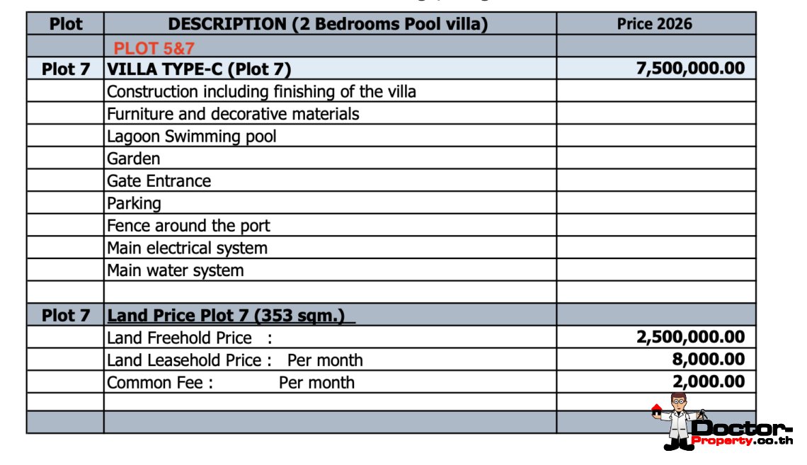
Task: Click the 'Land Price Plot 7 (353 sqm.)' heading
Action: click(227, 316)
